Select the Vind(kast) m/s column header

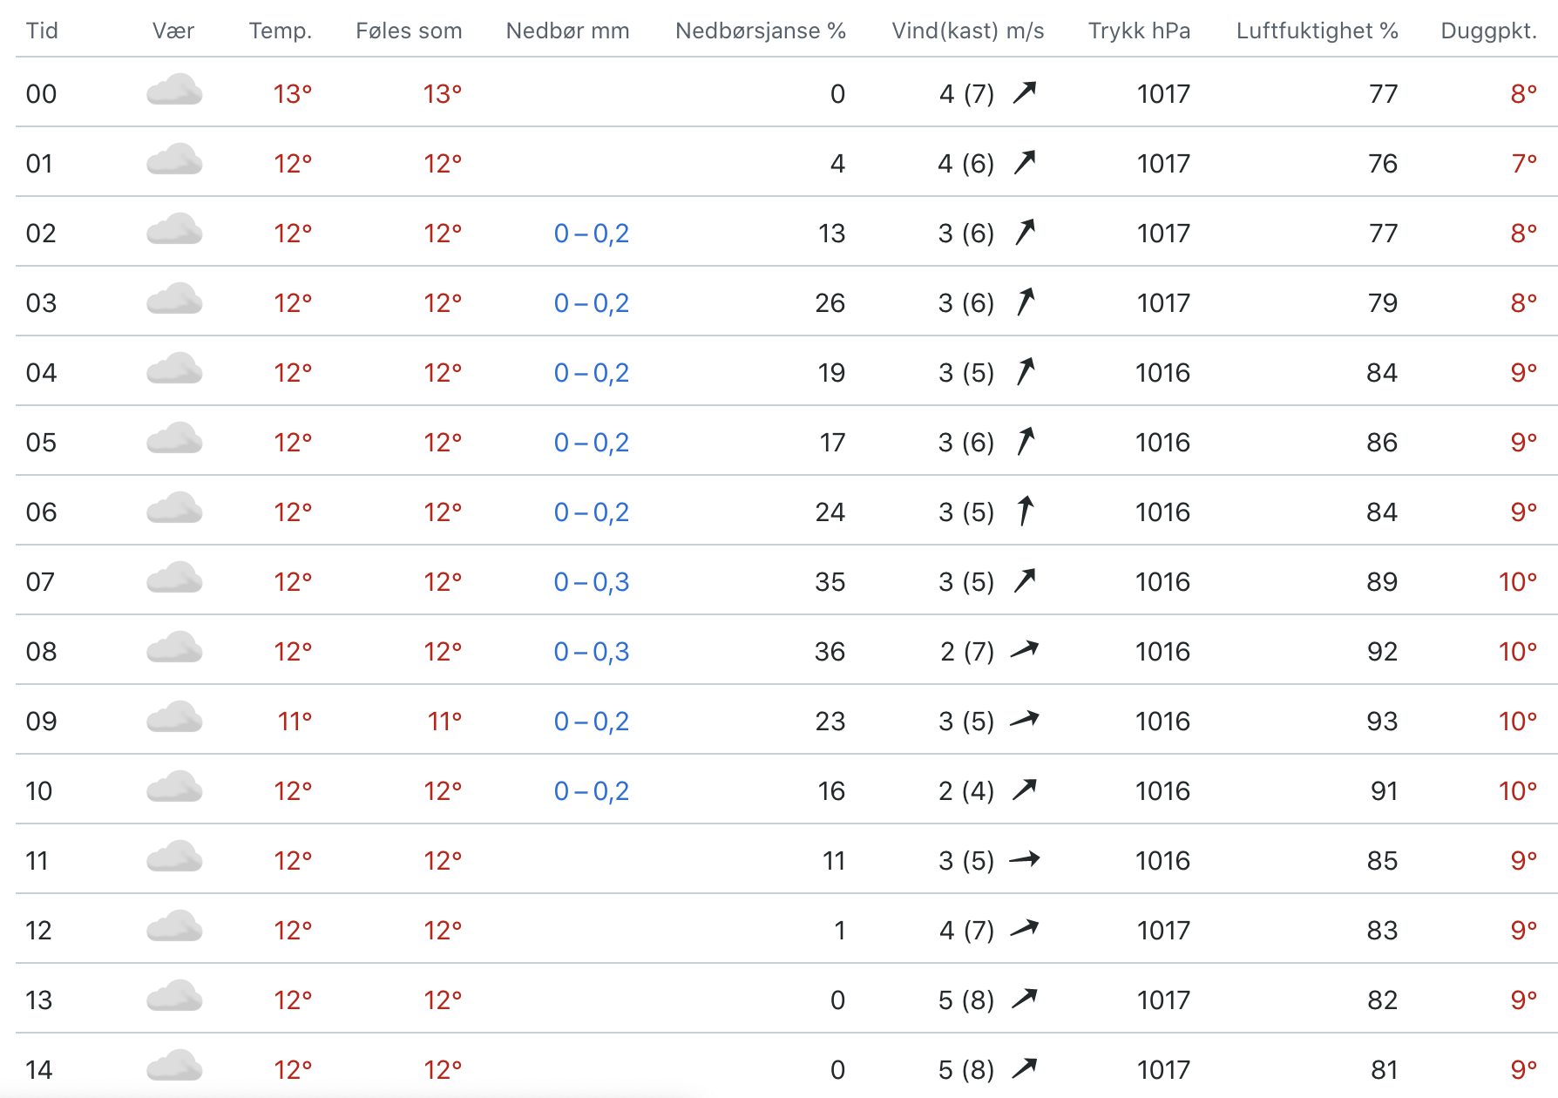pyautogui.click(x=967, y=31)
